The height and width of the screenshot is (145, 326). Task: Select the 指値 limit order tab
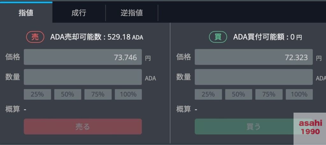tap(26, 13)
